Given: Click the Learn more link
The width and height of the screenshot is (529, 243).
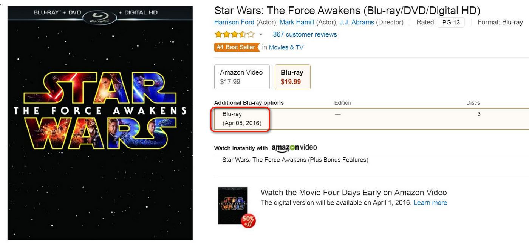Looking at the screenshot, I should click(x=430, y=203).
